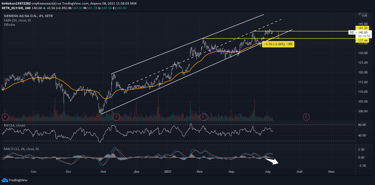
Task: Click the yellow 141.20 price label
Action: pyautogui.click(x=362, y=28)
